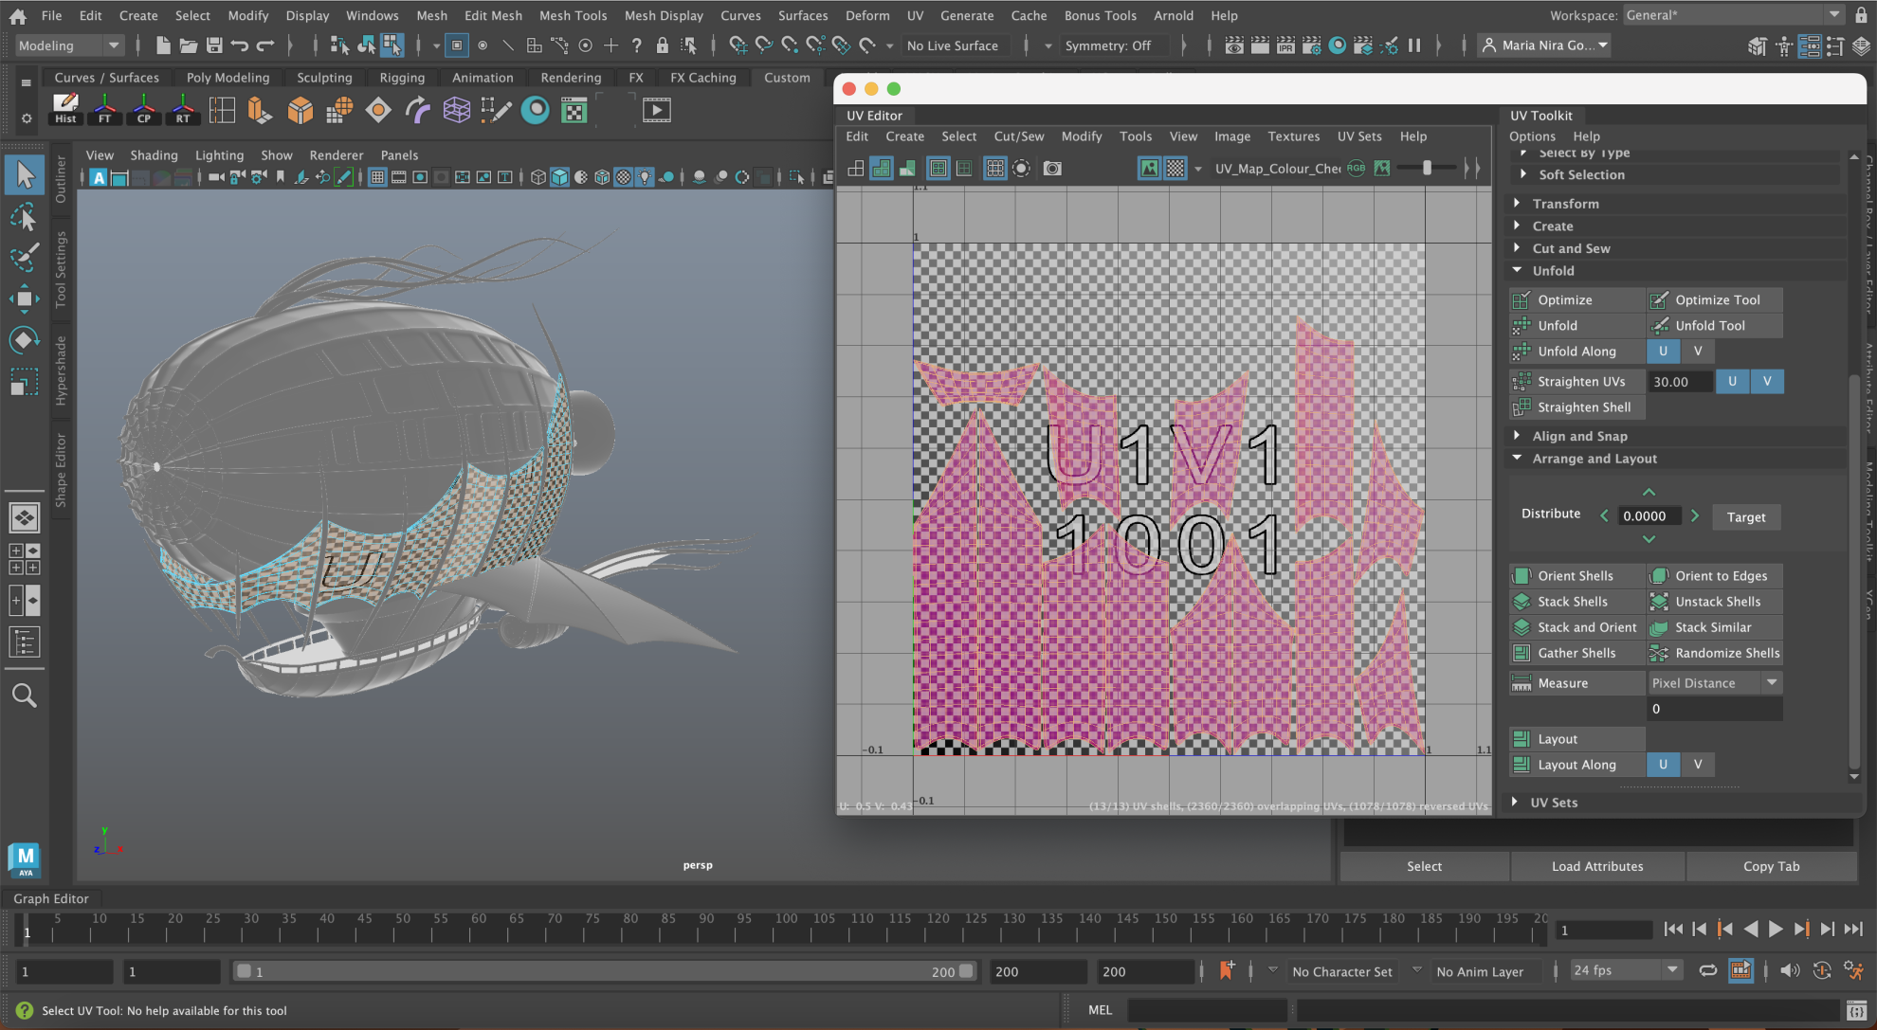Open the Pixel Distance dropdown
The width and height of the screenshot is (1877, 1030).
click(1772, 682)
